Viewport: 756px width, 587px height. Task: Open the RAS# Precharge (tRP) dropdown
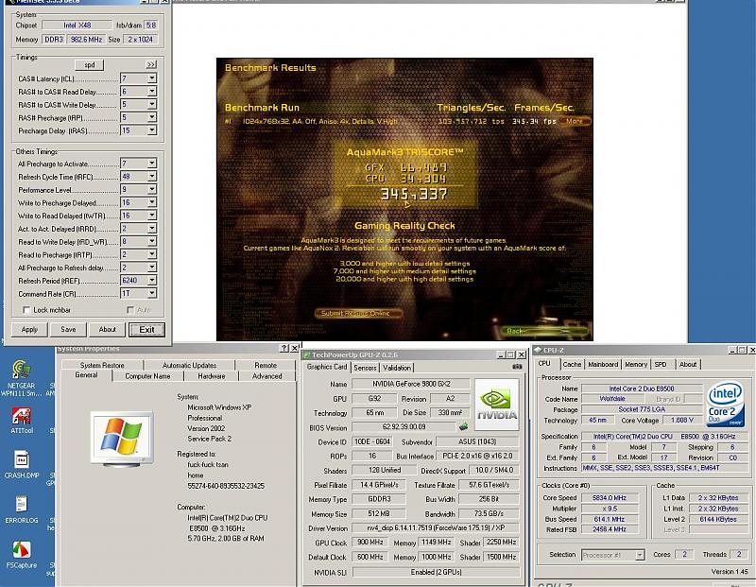tap(152, 118)
